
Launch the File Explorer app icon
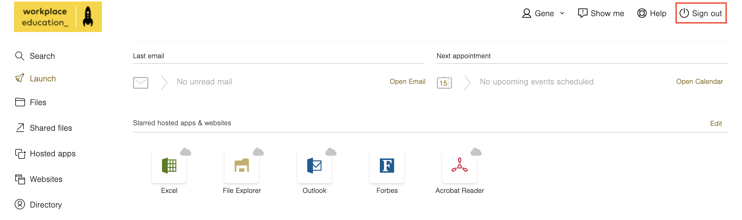(242, 166)
